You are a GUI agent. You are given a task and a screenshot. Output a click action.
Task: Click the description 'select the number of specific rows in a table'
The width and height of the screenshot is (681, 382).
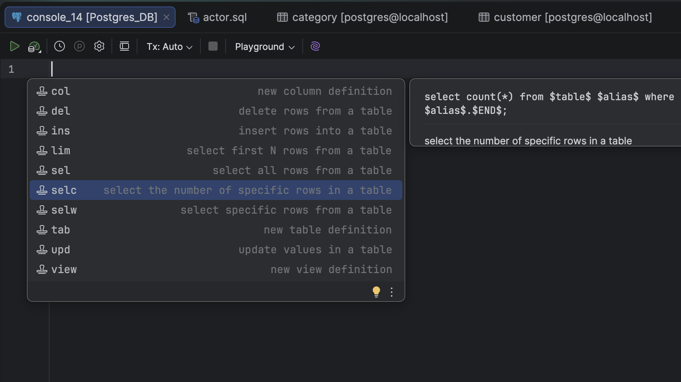[528, 141]
